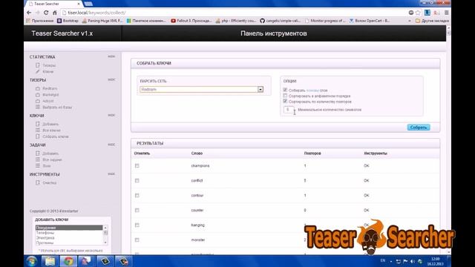Click the address bar with tiser.local URL
The width and height of the screenshot is (475, 267).
click(x=233, y=13)
